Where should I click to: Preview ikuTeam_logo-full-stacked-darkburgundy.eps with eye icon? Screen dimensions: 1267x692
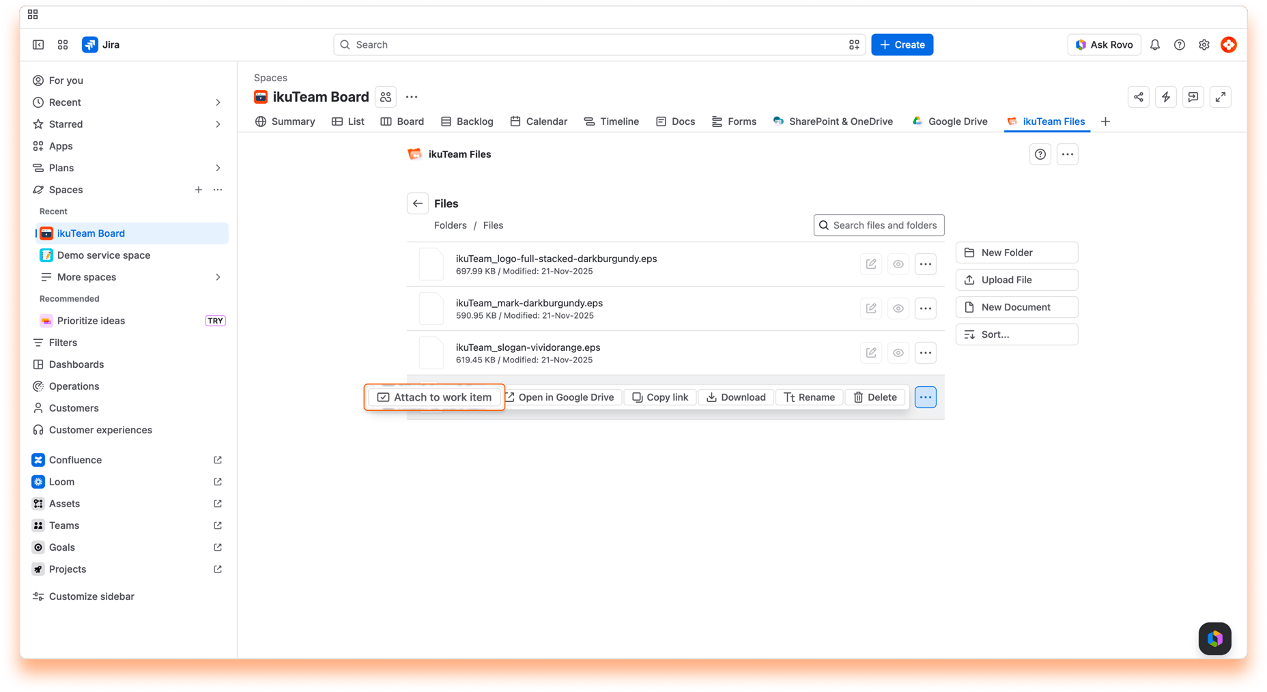coord(898,264)
